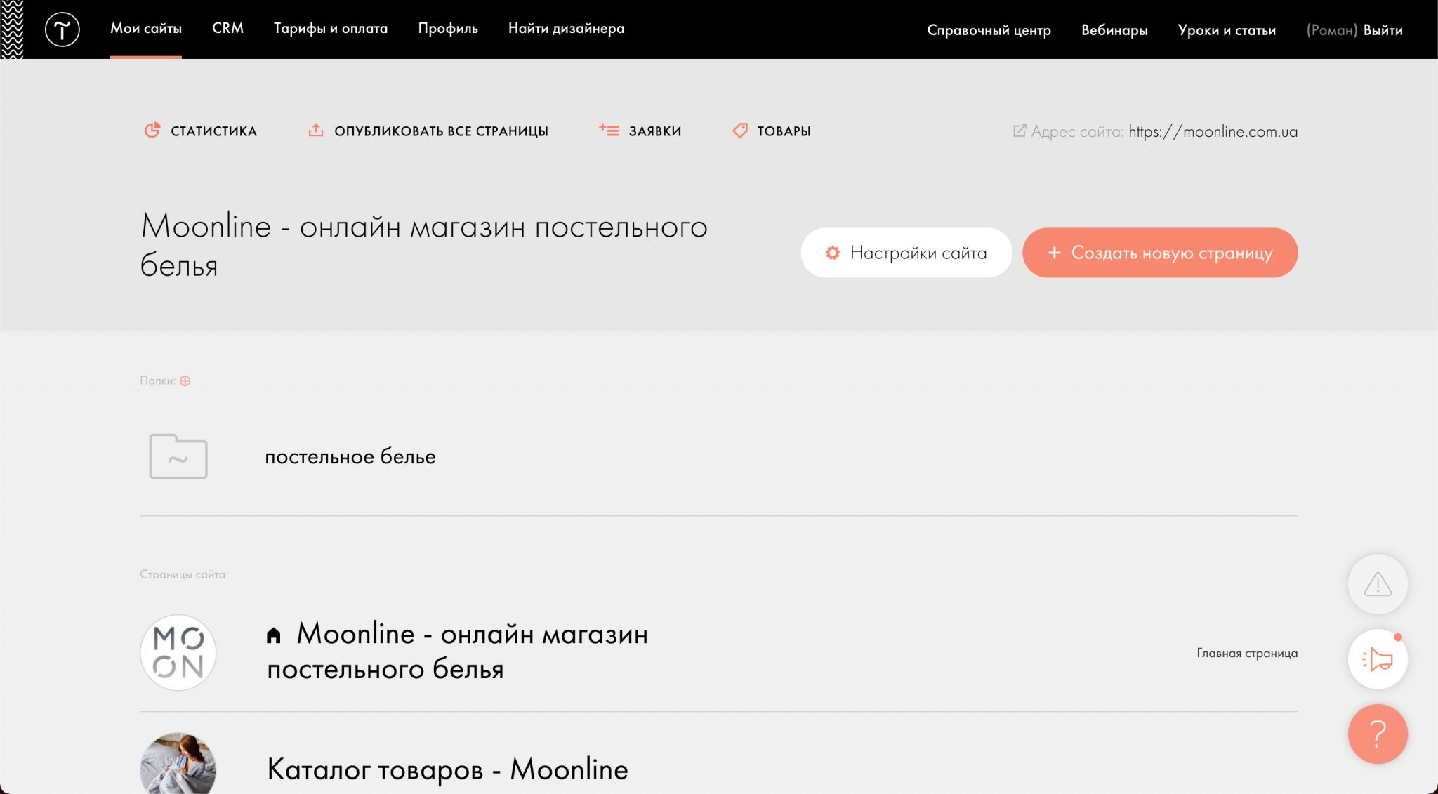
Task: Click the Каталог товаров page thumbnail
Action: tap(178, 765)
